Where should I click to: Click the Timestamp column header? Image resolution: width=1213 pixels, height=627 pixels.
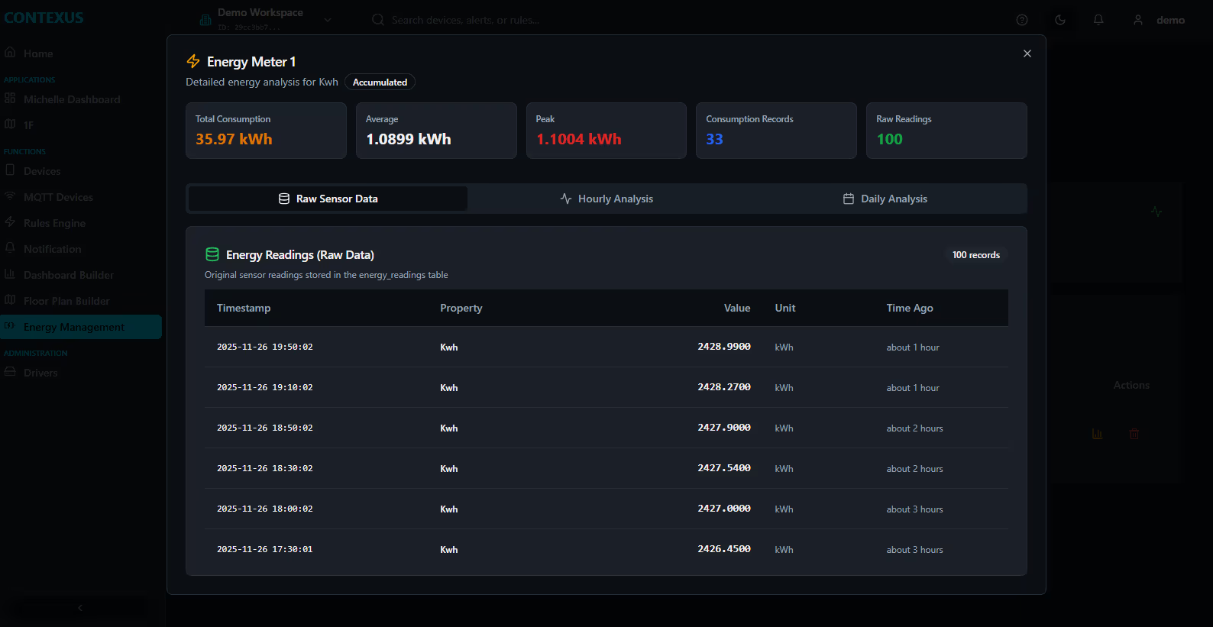tap(244, 308)
